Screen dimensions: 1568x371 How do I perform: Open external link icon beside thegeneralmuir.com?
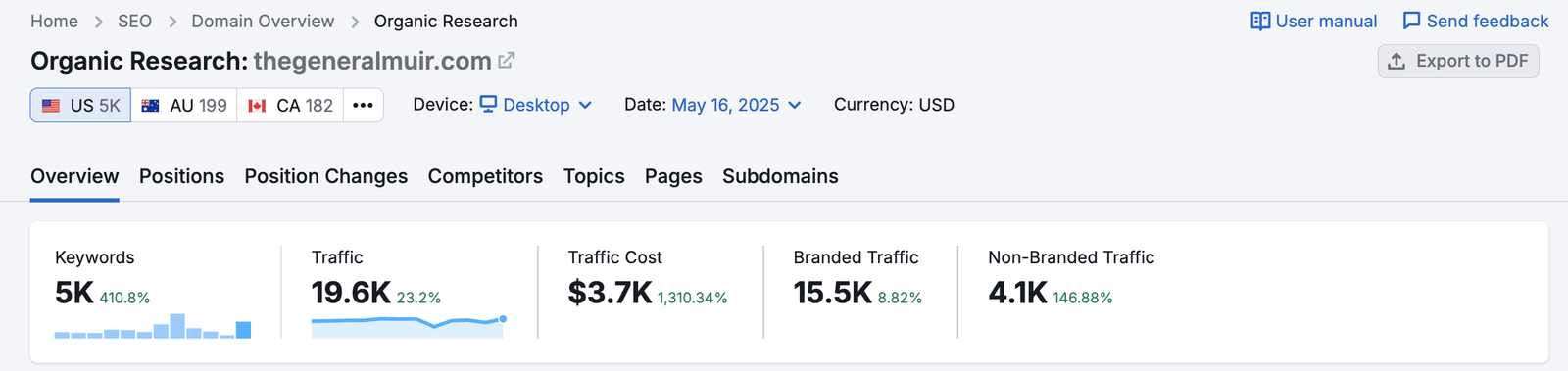506,61
